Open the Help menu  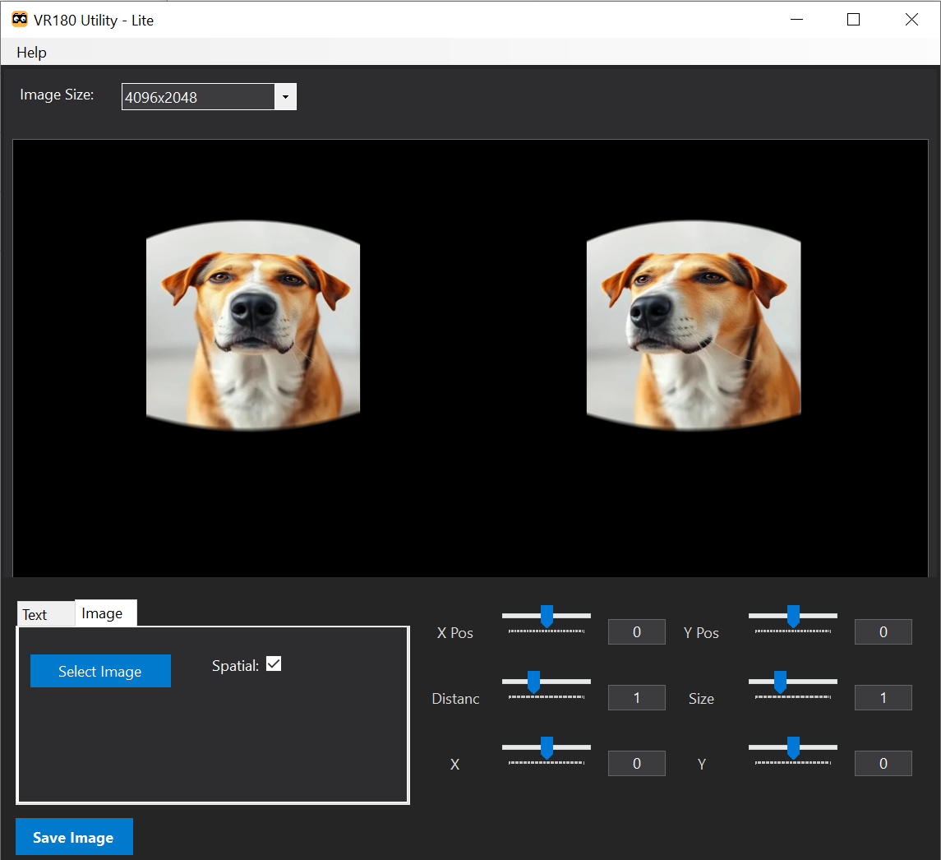click(31, 53)
